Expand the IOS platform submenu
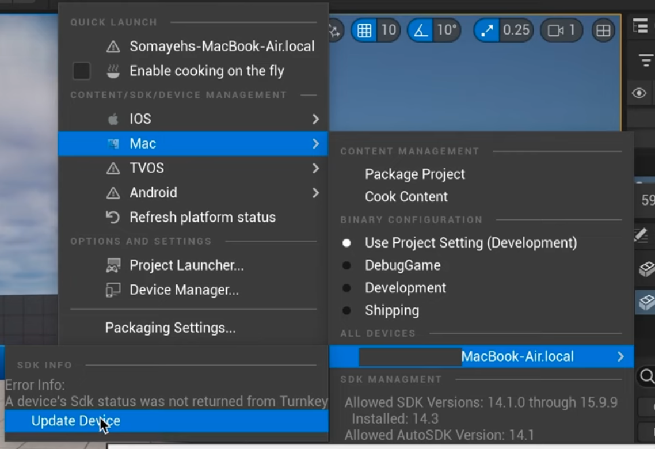 [315, 119]
